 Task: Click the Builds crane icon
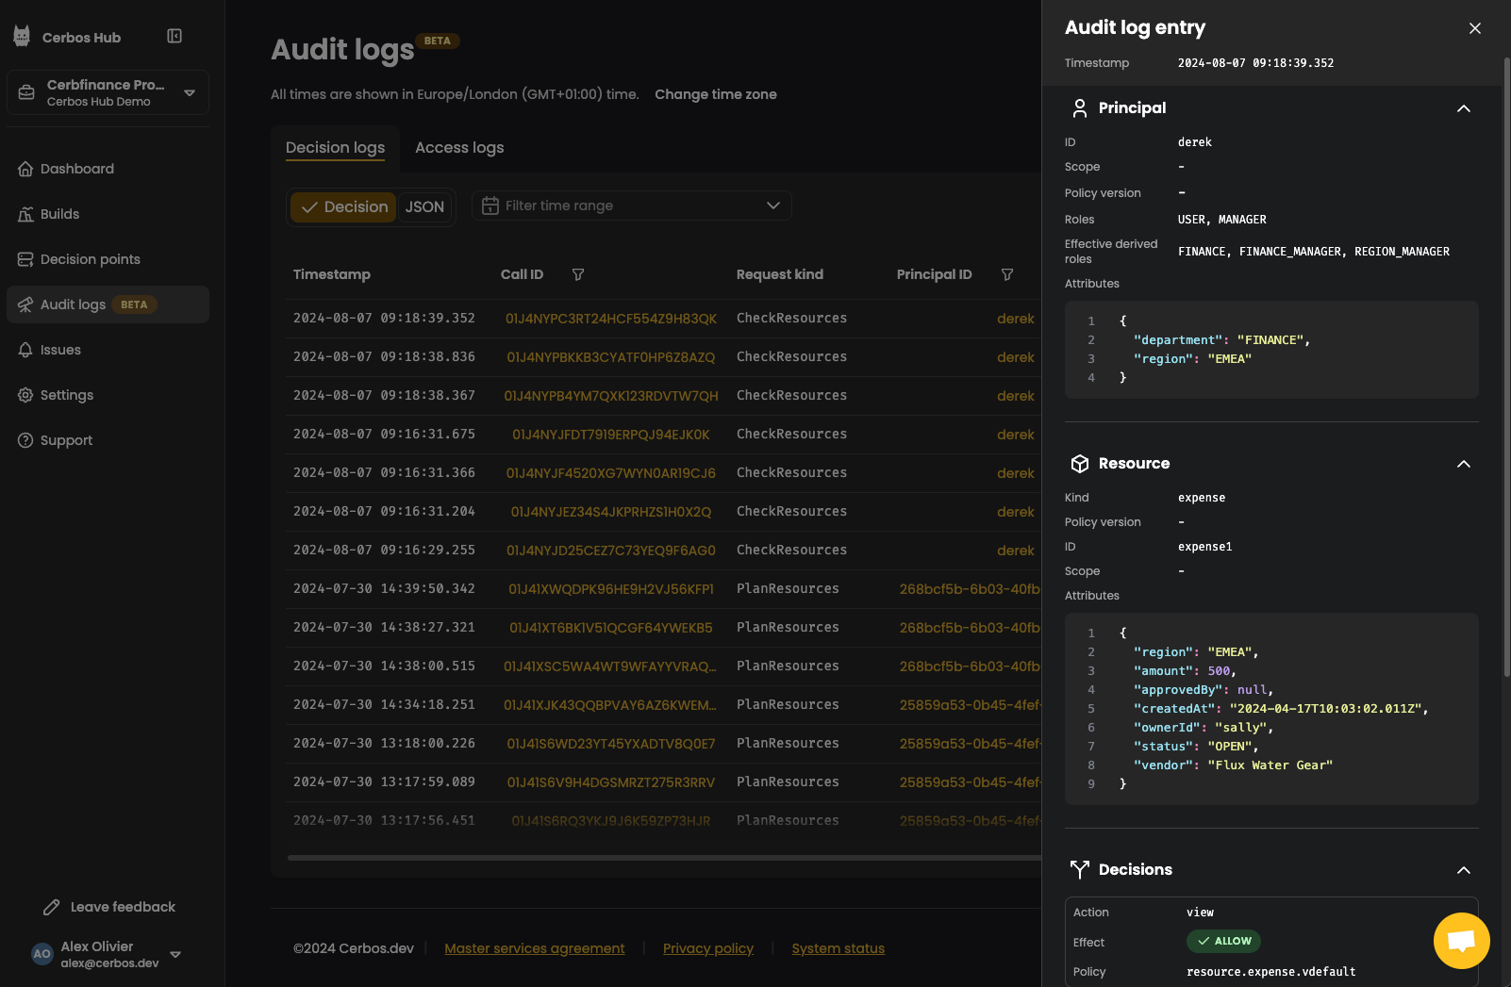(25, 214)
